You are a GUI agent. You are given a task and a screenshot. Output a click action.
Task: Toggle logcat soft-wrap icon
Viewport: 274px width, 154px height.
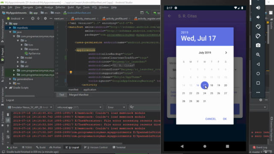[x=8, y=137]
